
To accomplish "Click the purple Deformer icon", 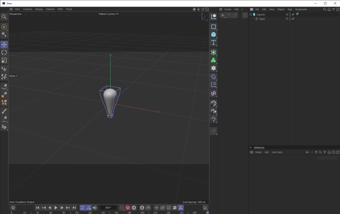I will pos(213,93).
